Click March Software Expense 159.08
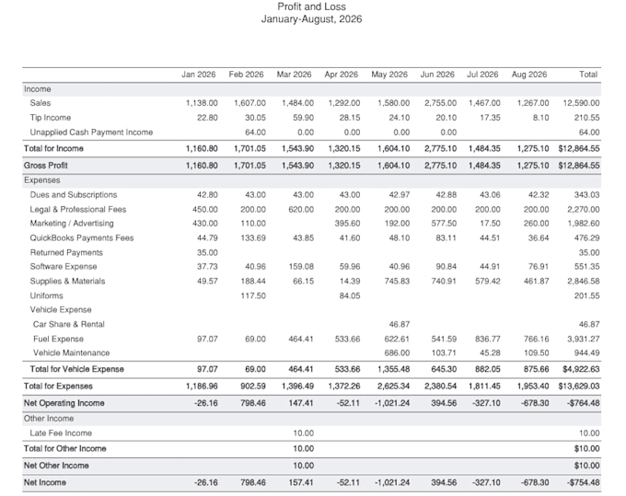 (301, 267)
